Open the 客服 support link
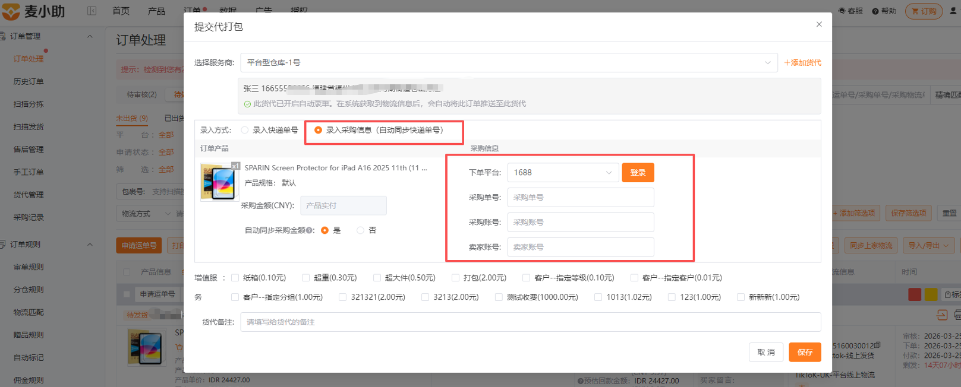Screen dimensions: 961x387 click(x=850, y=11)
